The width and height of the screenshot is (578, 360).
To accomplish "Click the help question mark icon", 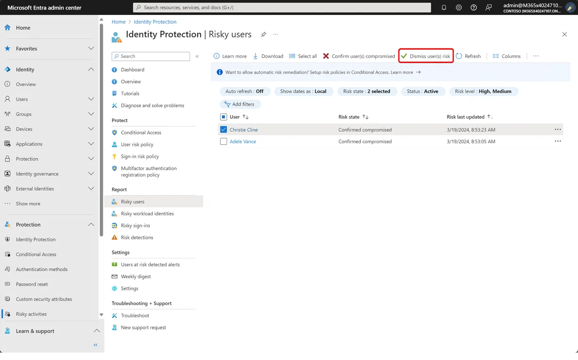I will click(x=474, y=7).
